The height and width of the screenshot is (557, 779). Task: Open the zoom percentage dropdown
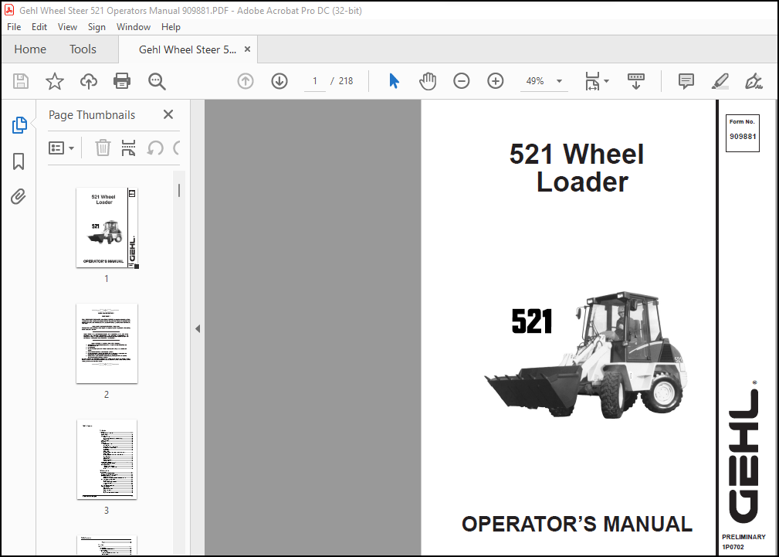[559, 81]
